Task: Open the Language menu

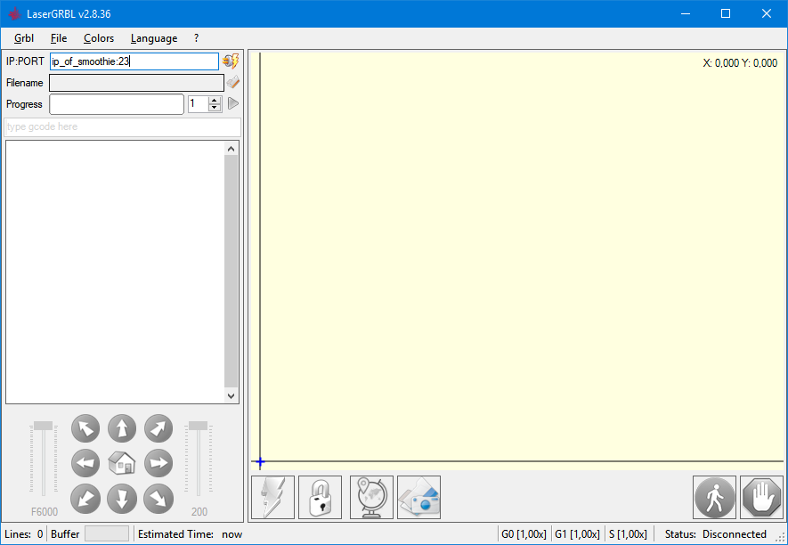Action: coord(153,38)
